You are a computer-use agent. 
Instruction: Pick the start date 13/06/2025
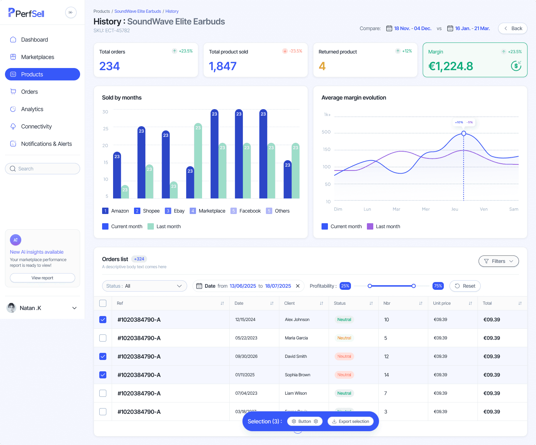tap(243, 286)
